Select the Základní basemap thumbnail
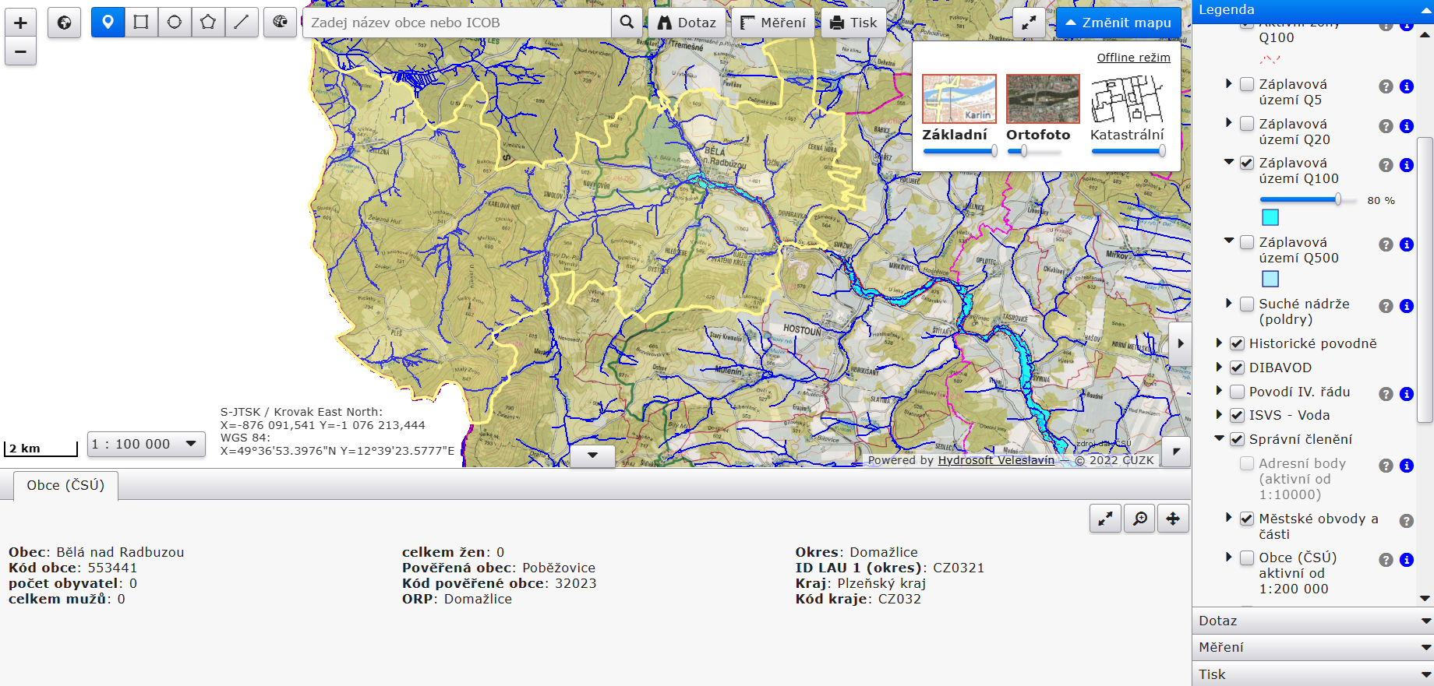1434x686 pixels. click(x=959, y=99)
